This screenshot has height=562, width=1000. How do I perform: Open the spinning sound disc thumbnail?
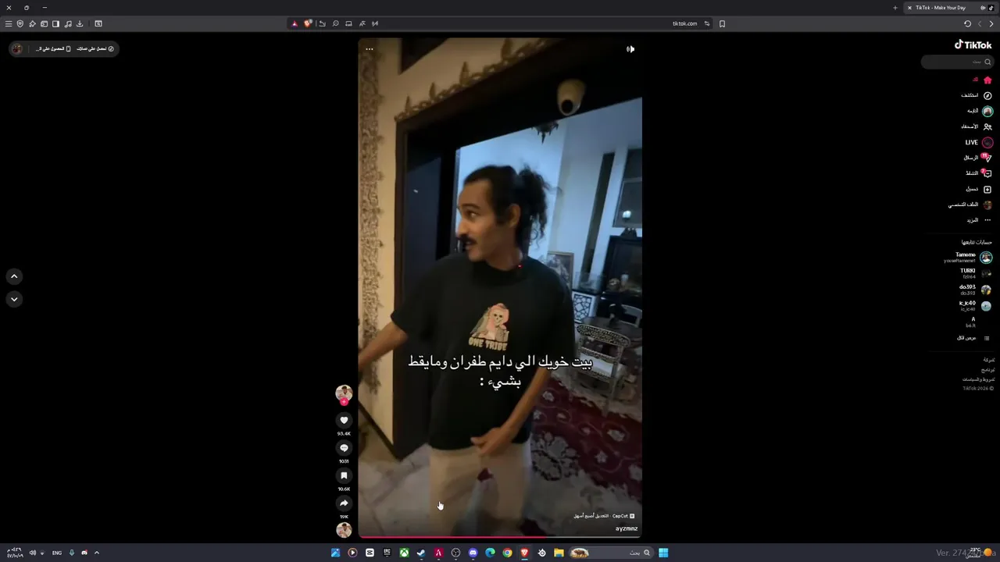coord(344,530)
